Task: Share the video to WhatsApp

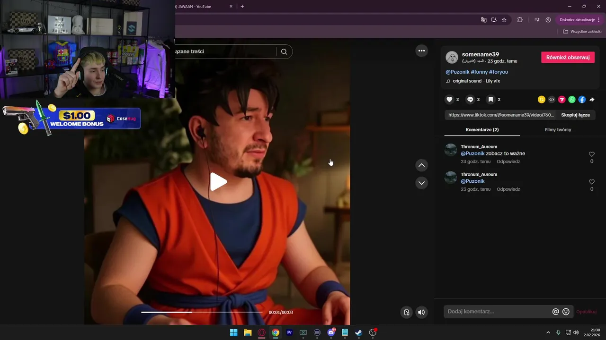Action: [572, 99]
